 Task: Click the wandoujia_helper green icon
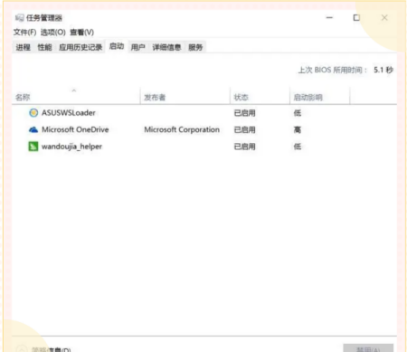33,147
